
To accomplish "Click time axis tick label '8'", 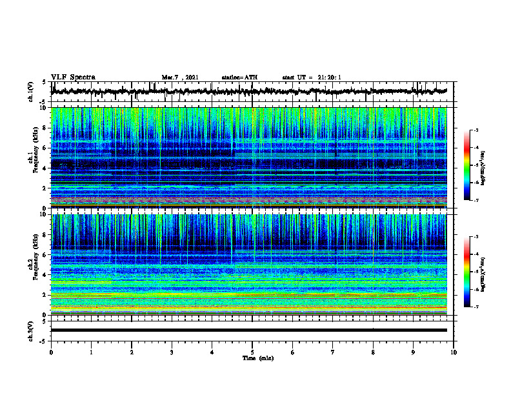I will pyautogui.click(x=373, y=352).
